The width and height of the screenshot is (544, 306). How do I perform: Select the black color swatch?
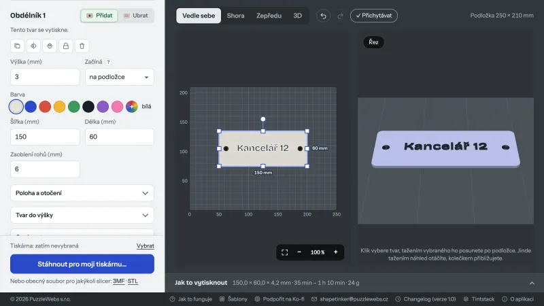point(88,107)
